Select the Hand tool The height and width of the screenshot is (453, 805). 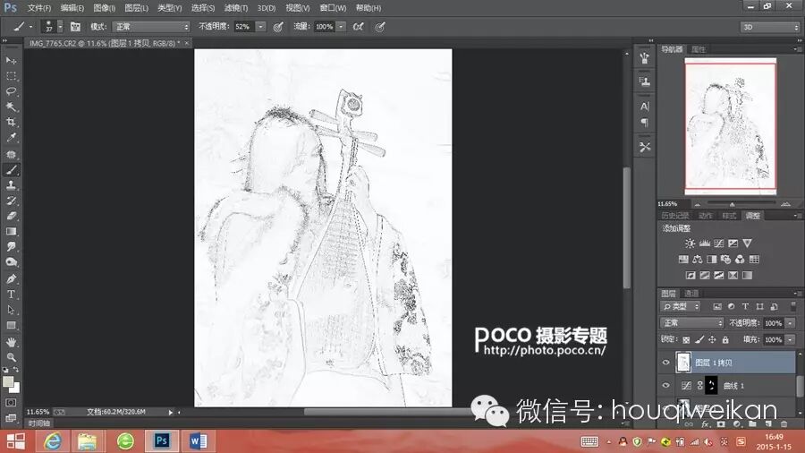tap(11, 342)
